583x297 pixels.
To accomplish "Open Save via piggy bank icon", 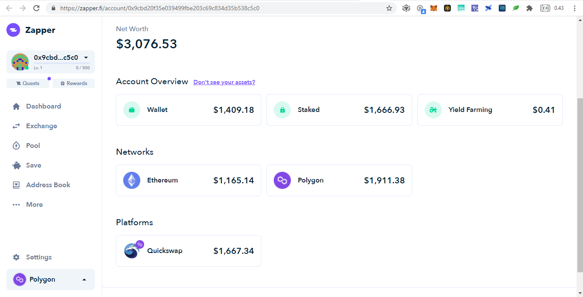I will click(x=16, y=165).
